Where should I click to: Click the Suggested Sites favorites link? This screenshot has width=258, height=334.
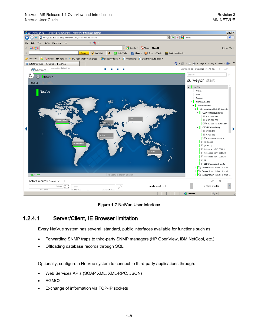[111, 59]
